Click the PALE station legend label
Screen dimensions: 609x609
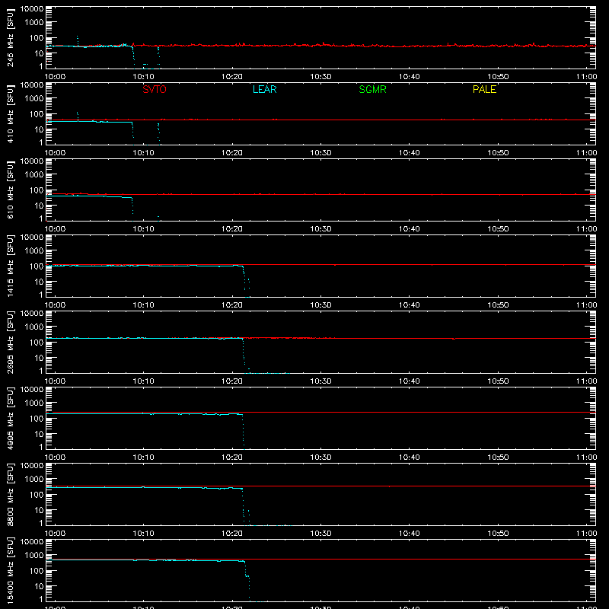point(484,89)
